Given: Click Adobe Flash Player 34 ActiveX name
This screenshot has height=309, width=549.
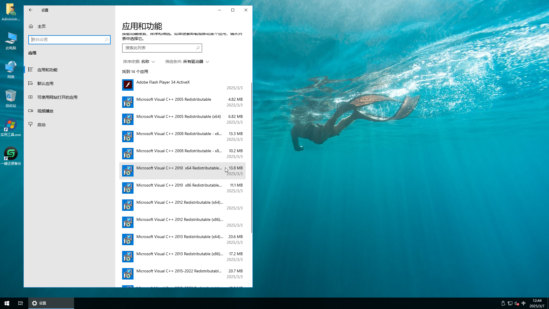Looking at the screenshot, I should coord(163,82).
